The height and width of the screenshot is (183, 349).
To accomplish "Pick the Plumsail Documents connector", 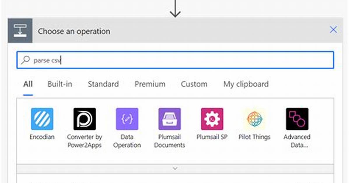I will (170, 119).
